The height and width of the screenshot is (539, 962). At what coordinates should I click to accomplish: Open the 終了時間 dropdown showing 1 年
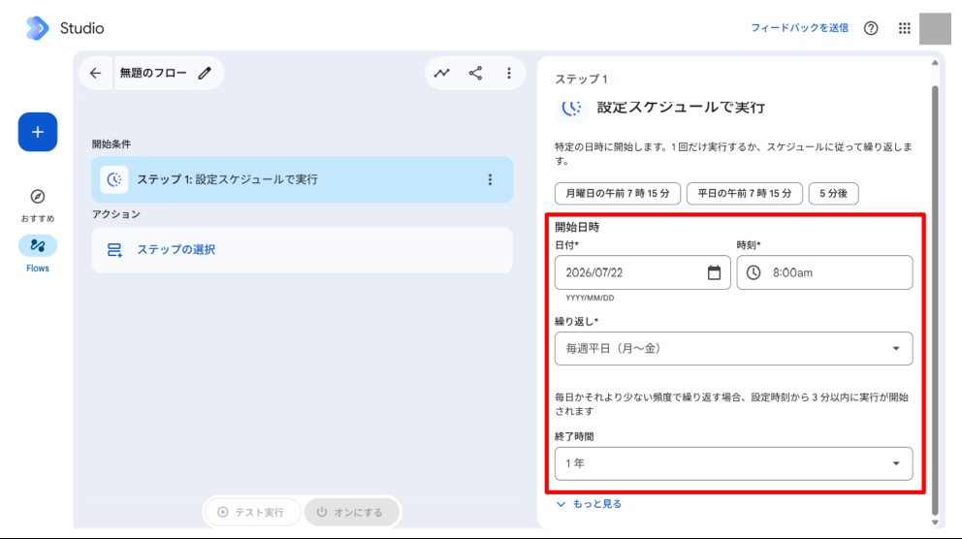(733, 463)
